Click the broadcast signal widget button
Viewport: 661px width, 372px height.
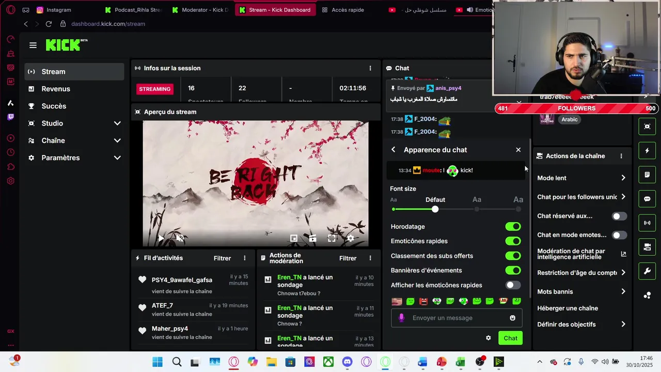coord(647,223)
